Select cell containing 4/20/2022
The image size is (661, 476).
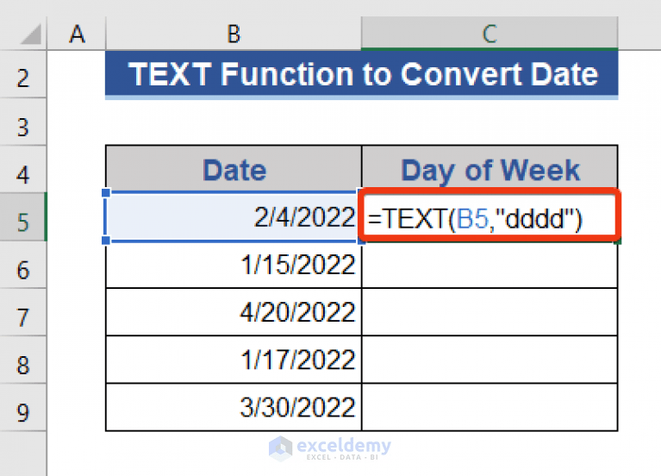(234, 312)
